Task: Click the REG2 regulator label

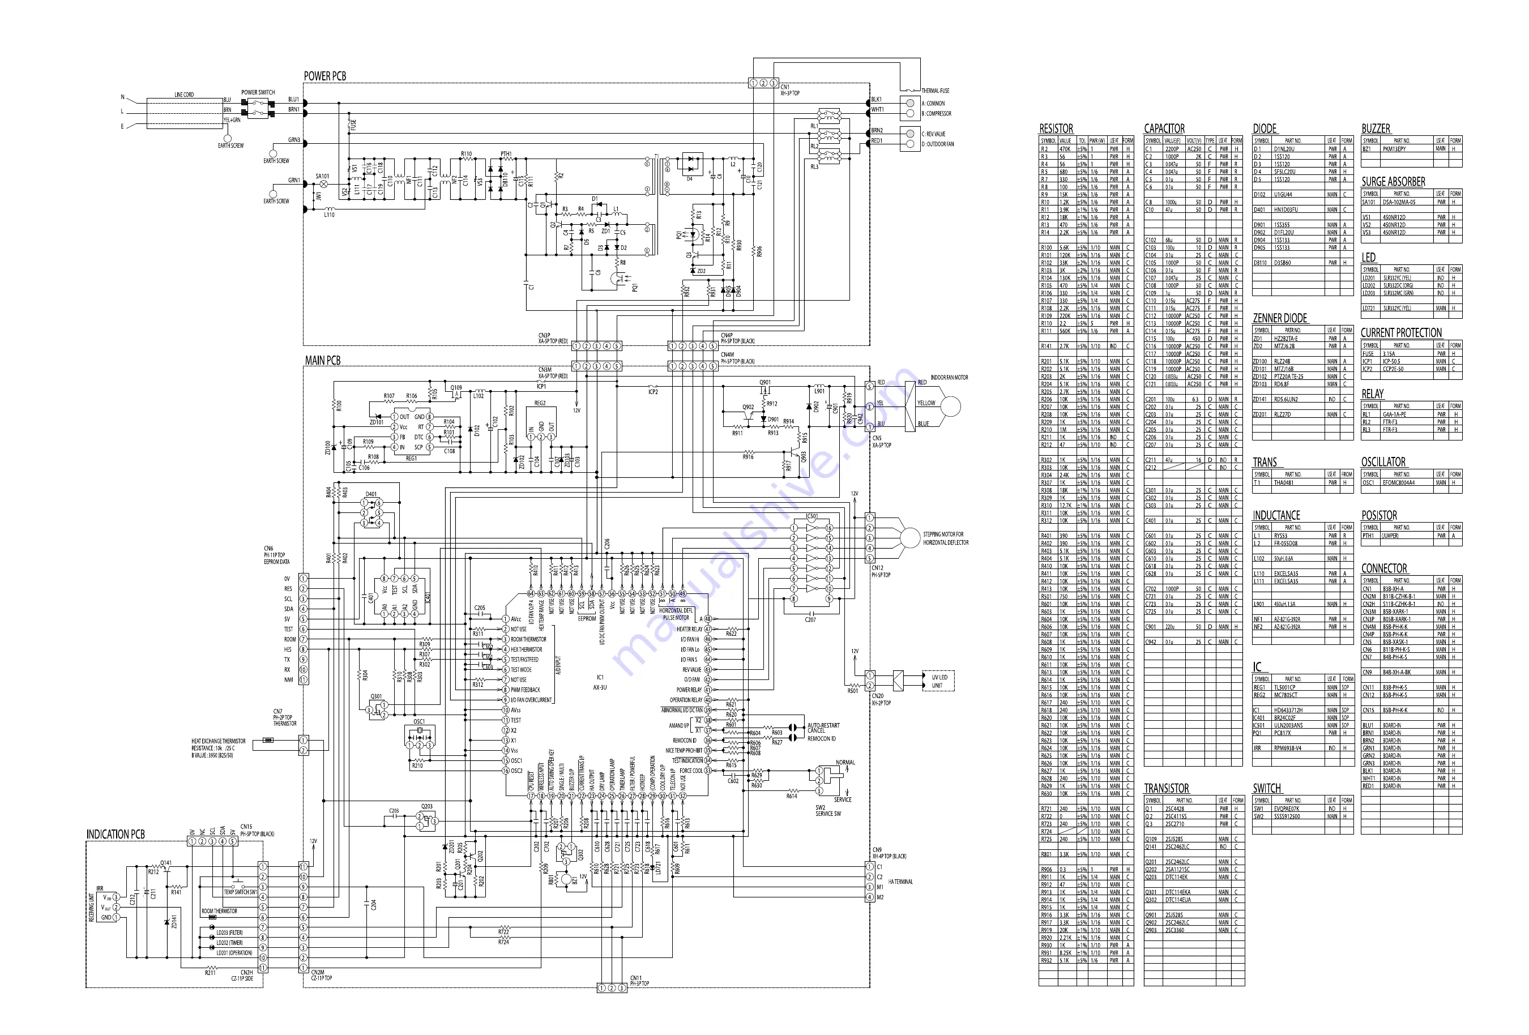Action: click(540, 403)
